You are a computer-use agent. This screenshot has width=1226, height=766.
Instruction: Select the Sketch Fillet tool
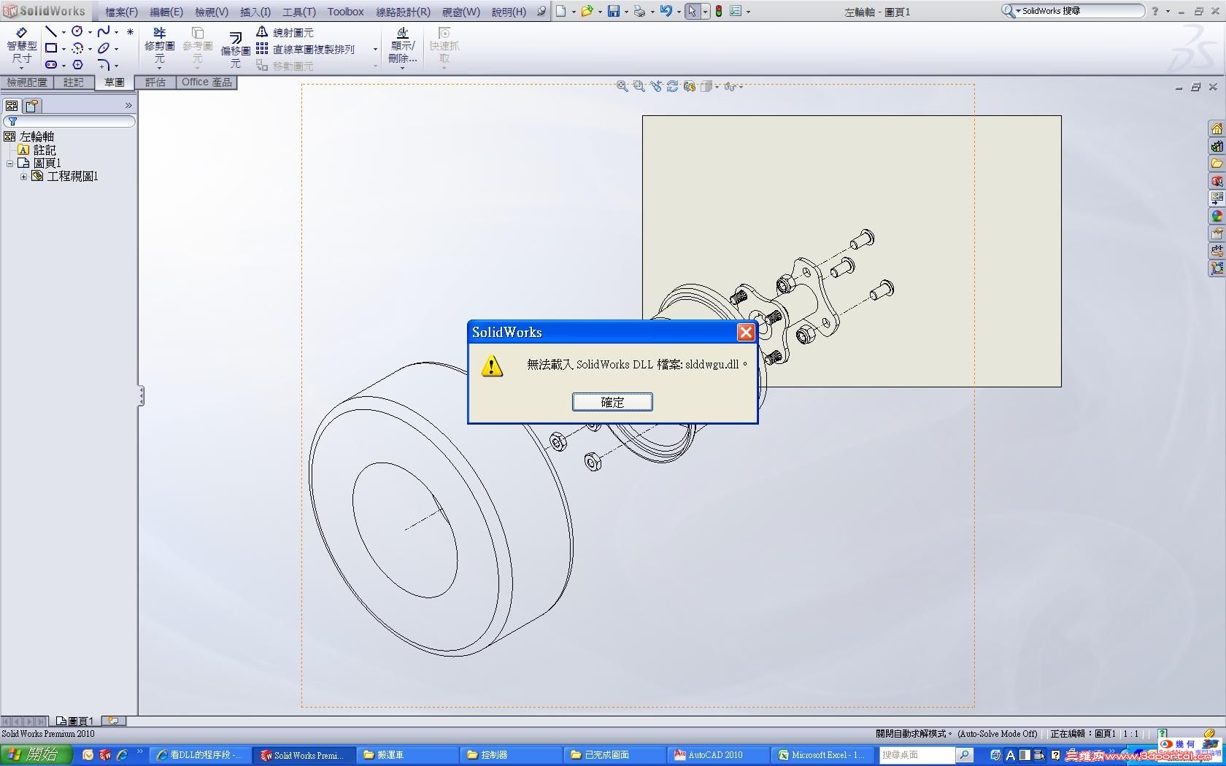click(x=104, y=65)
